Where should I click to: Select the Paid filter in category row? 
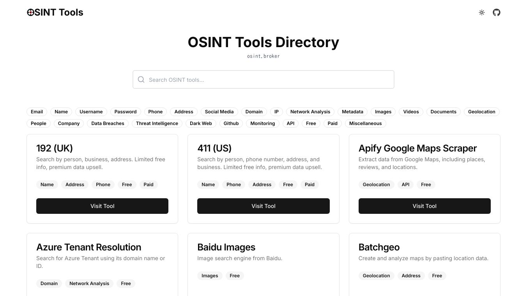click(x=332, y=123)
